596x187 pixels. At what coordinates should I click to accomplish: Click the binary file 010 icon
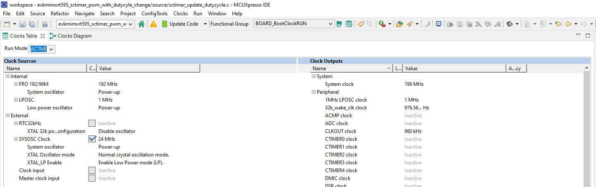tap(45, 24)
